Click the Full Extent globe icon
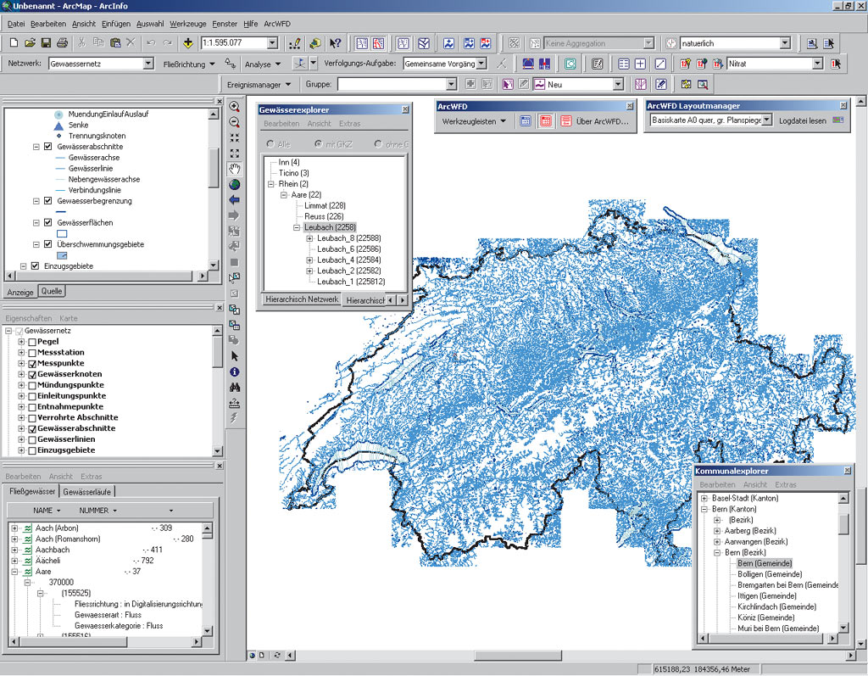Image resolution: width=868 pixels, height=676 pixels. pos(235,184)
